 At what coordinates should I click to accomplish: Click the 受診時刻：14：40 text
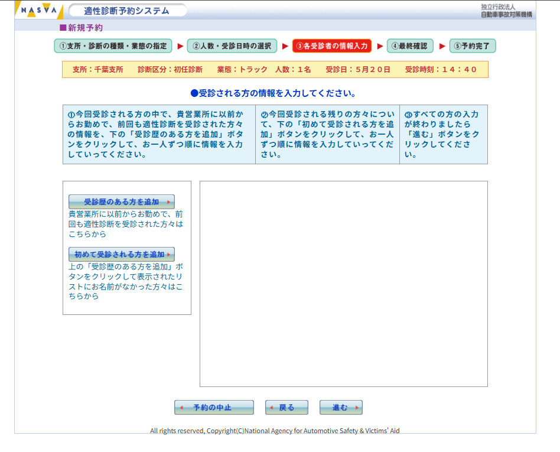click(x=441, y=69)
